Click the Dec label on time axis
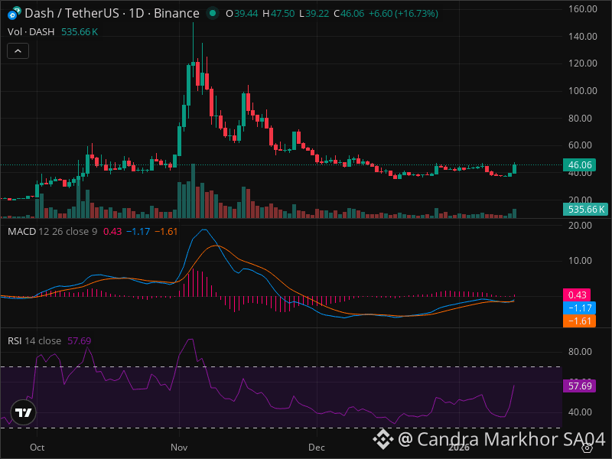The height and width of the screenshot is (459, 612). (317, 448)
